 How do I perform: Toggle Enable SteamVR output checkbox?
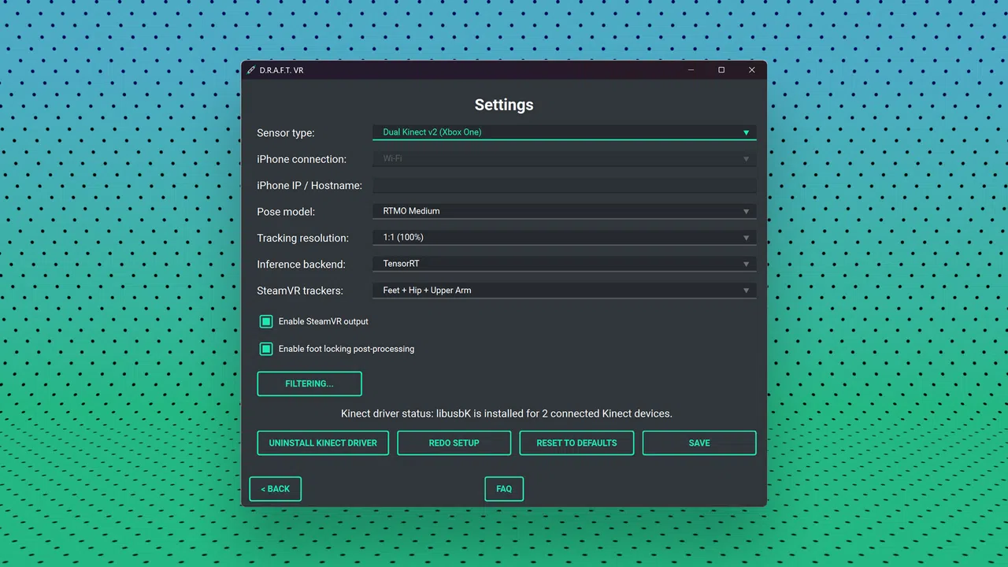pyautogui.click(x=266, y=321)
